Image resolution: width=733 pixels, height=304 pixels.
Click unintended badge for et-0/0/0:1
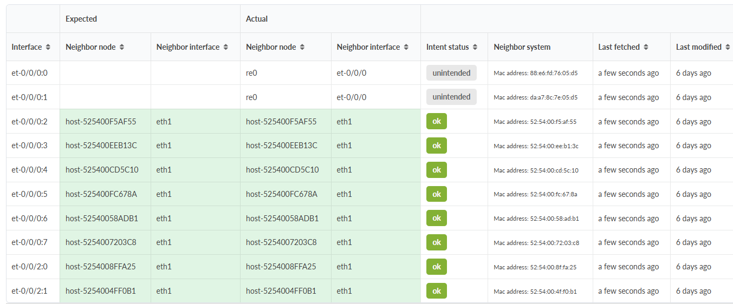tap(451, 97)
